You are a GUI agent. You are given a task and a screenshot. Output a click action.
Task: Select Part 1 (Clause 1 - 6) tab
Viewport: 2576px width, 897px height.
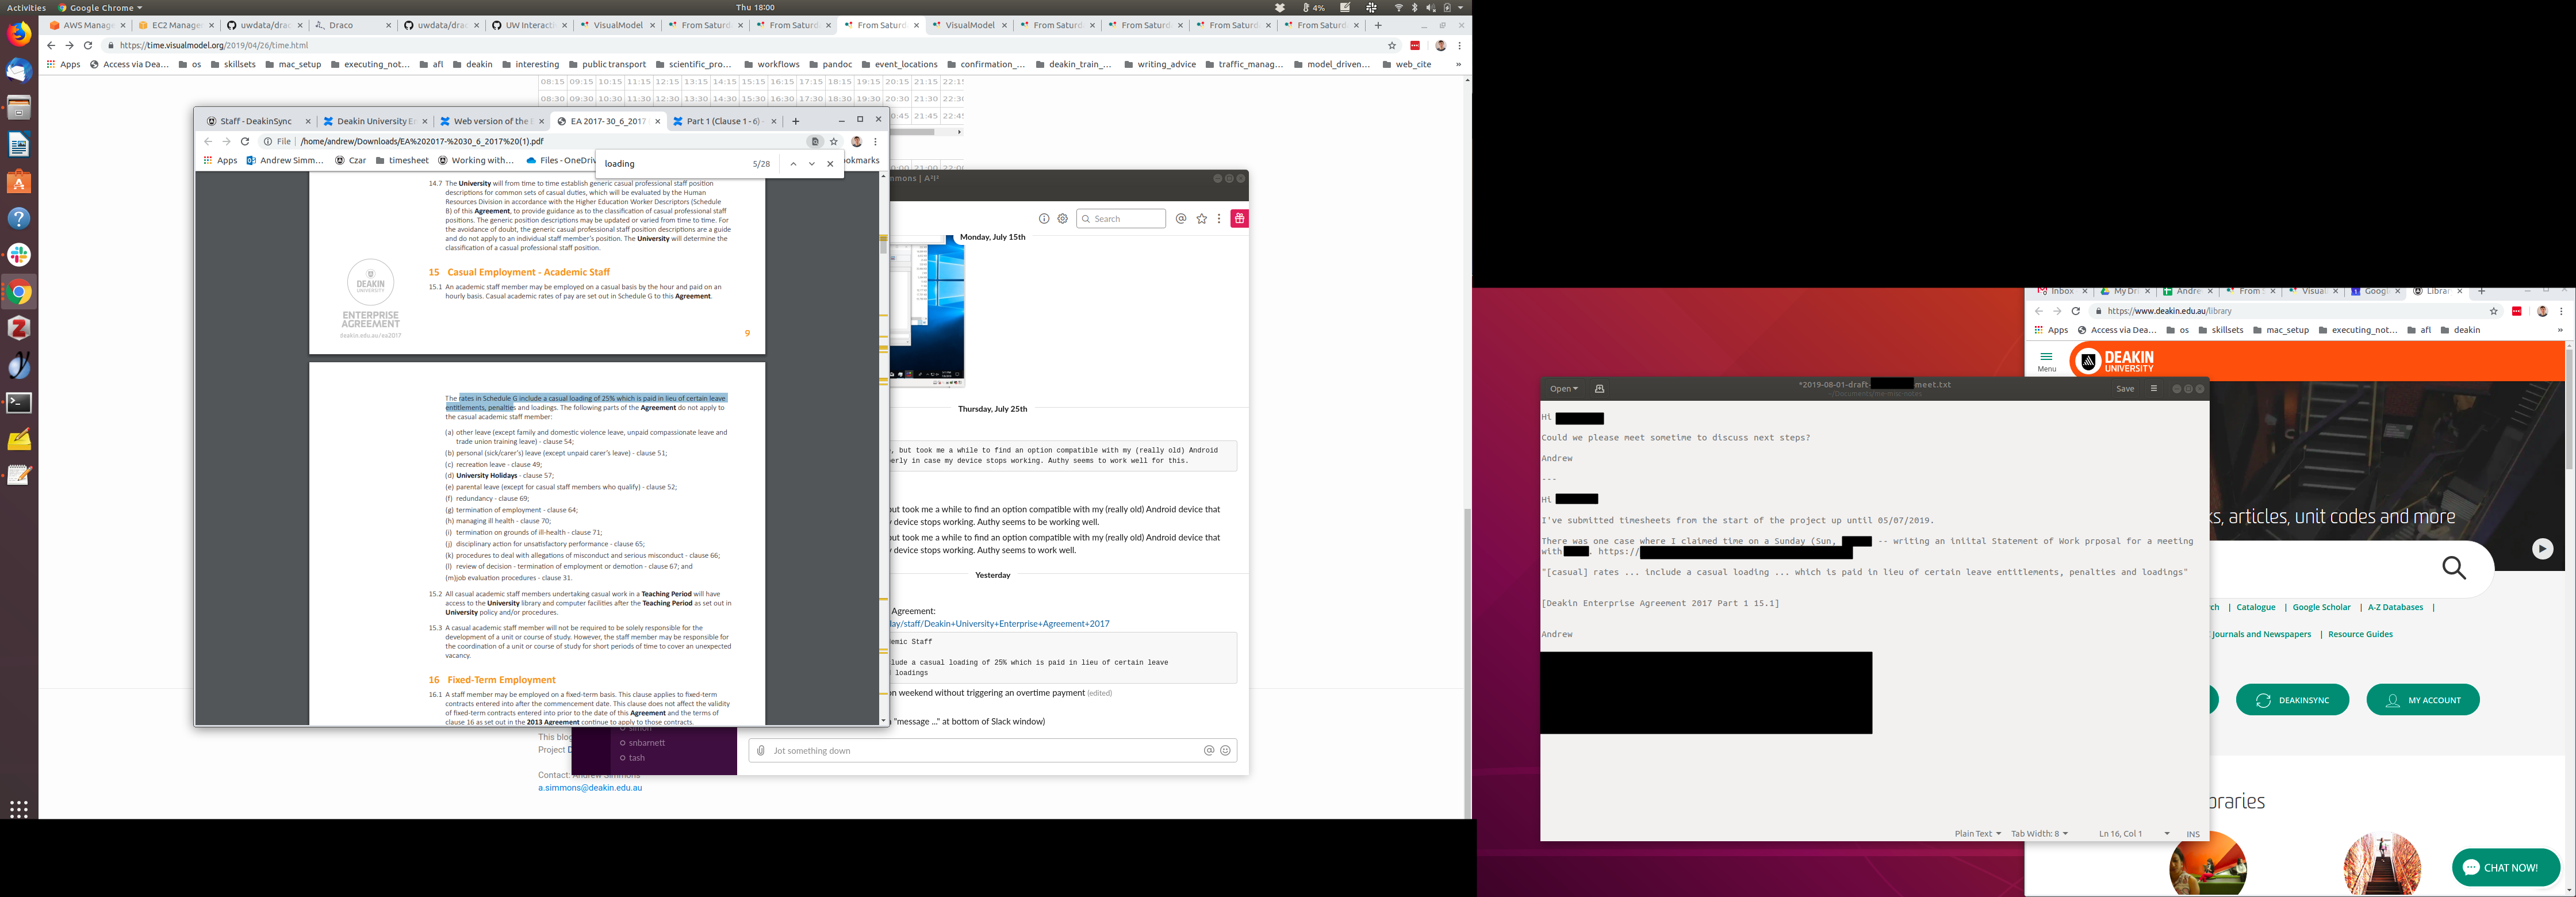coord(722,122)
